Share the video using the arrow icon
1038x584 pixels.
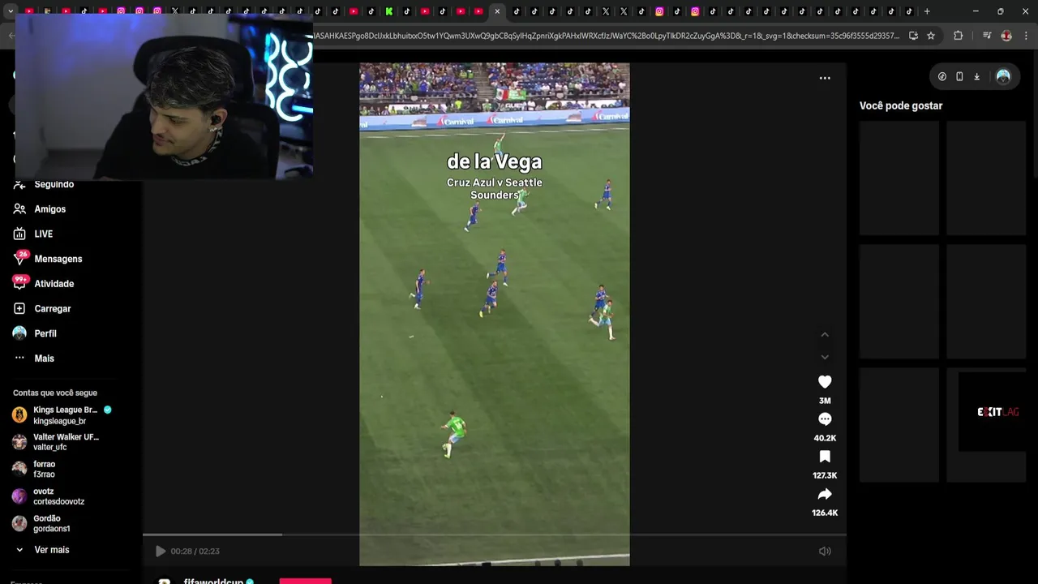click(825, 494)
